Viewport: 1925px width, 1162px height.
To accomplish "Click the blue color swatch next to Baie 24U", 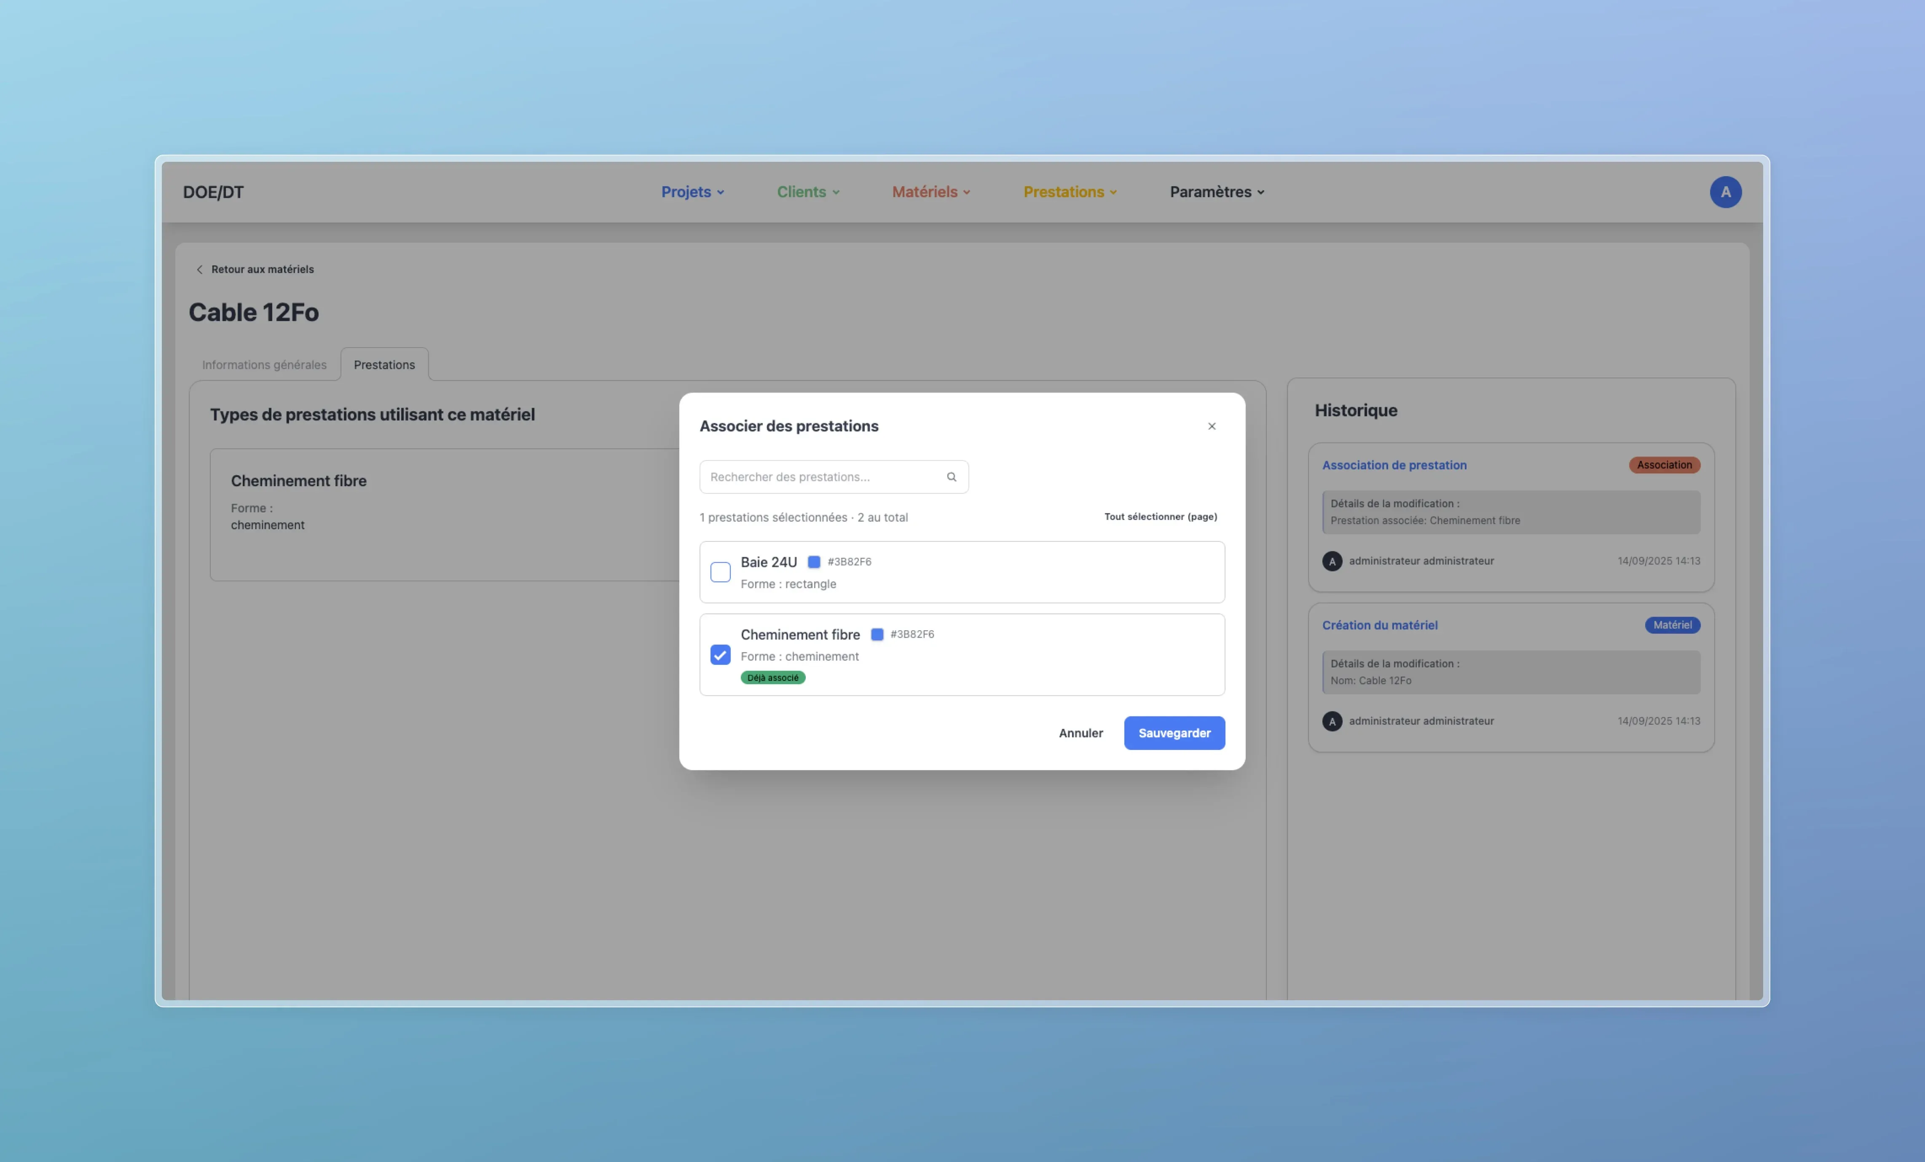I will click(x=813, y=562).
